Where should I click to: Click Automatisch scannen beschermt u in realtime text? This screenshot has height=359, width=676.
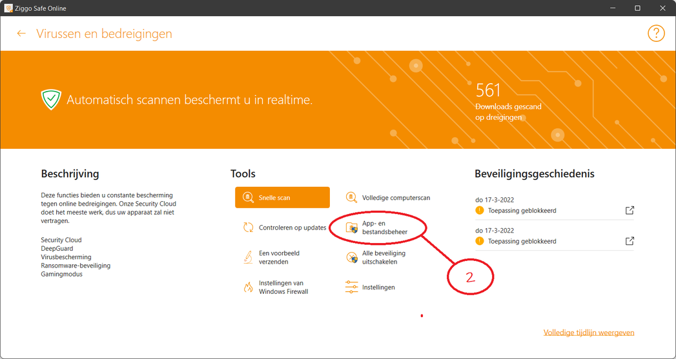[x=189, y=100]
